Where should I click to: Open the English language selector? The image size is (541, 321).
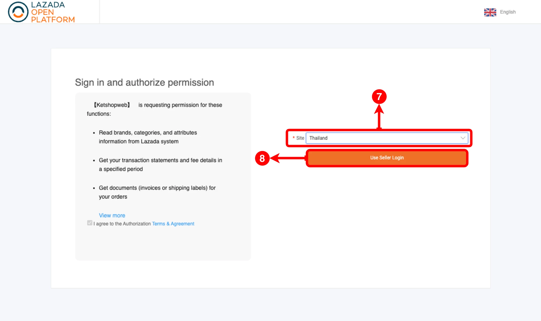pyautogui.click(x=508, y=12)
